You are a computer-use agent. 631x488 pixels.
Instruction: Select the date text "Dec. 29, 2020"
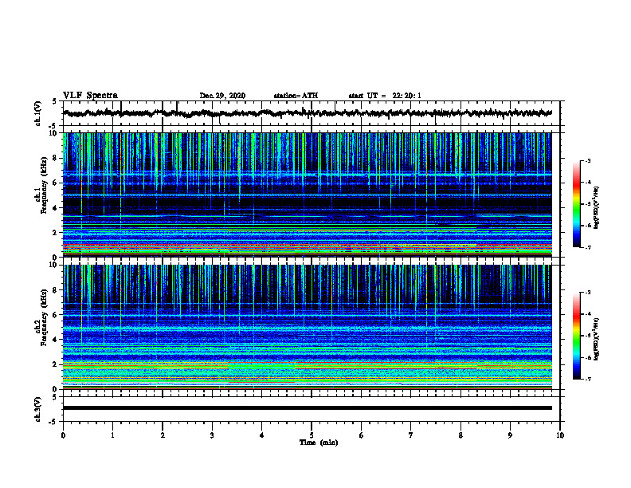(x=222, y=96)
